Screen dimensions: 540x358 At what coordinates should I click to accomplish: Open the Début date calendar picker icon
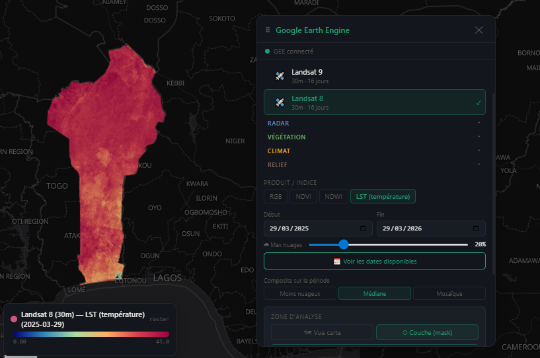point(363,229)
